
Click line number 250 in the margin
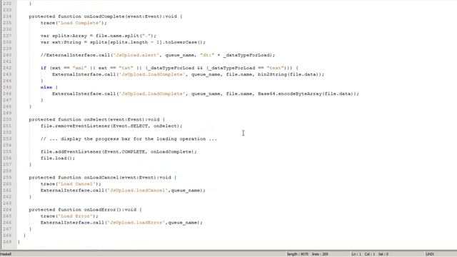(7, 119)
